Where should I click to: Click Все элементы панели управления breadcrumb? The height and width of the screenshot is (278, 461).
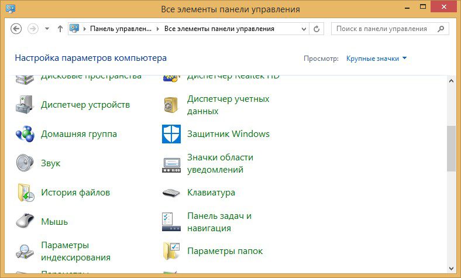click(219, 29)
